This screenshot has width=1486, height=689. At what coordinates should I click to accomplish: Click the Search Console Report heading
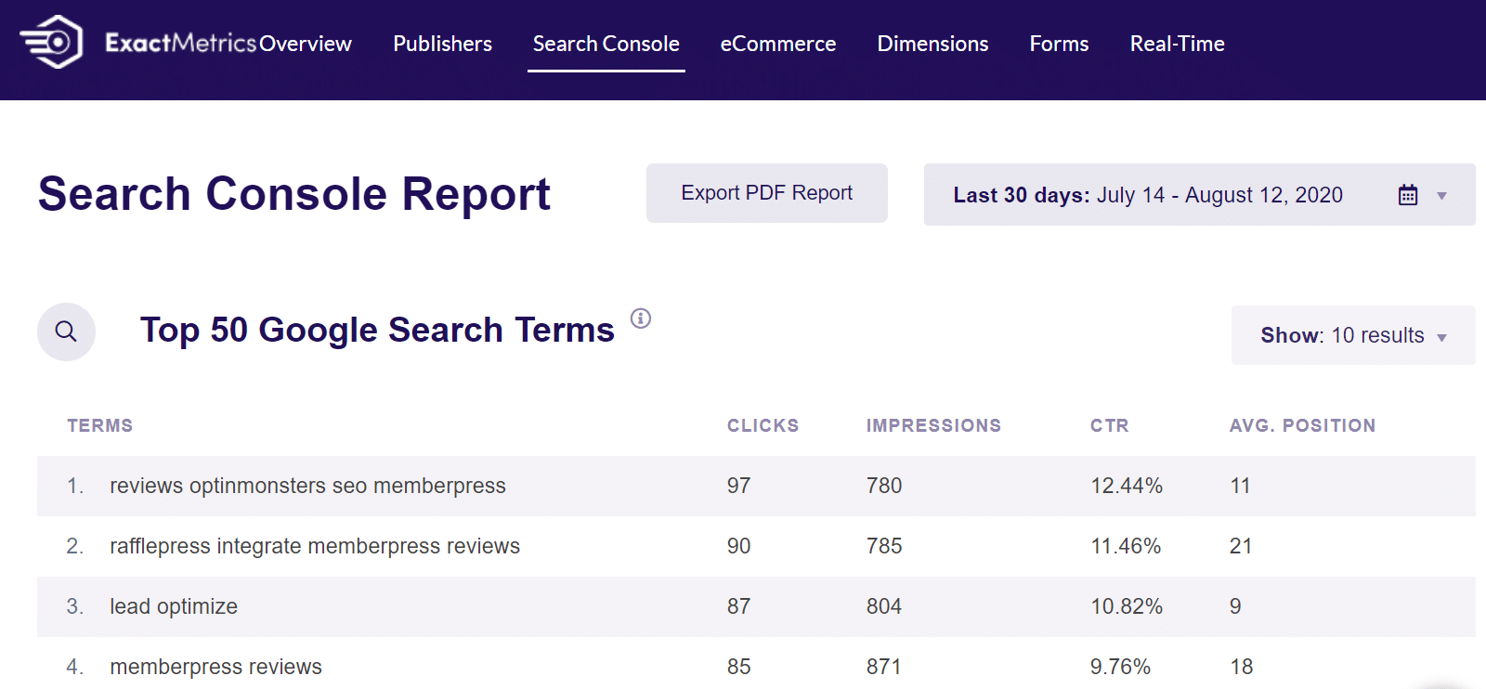coord(294,194)
